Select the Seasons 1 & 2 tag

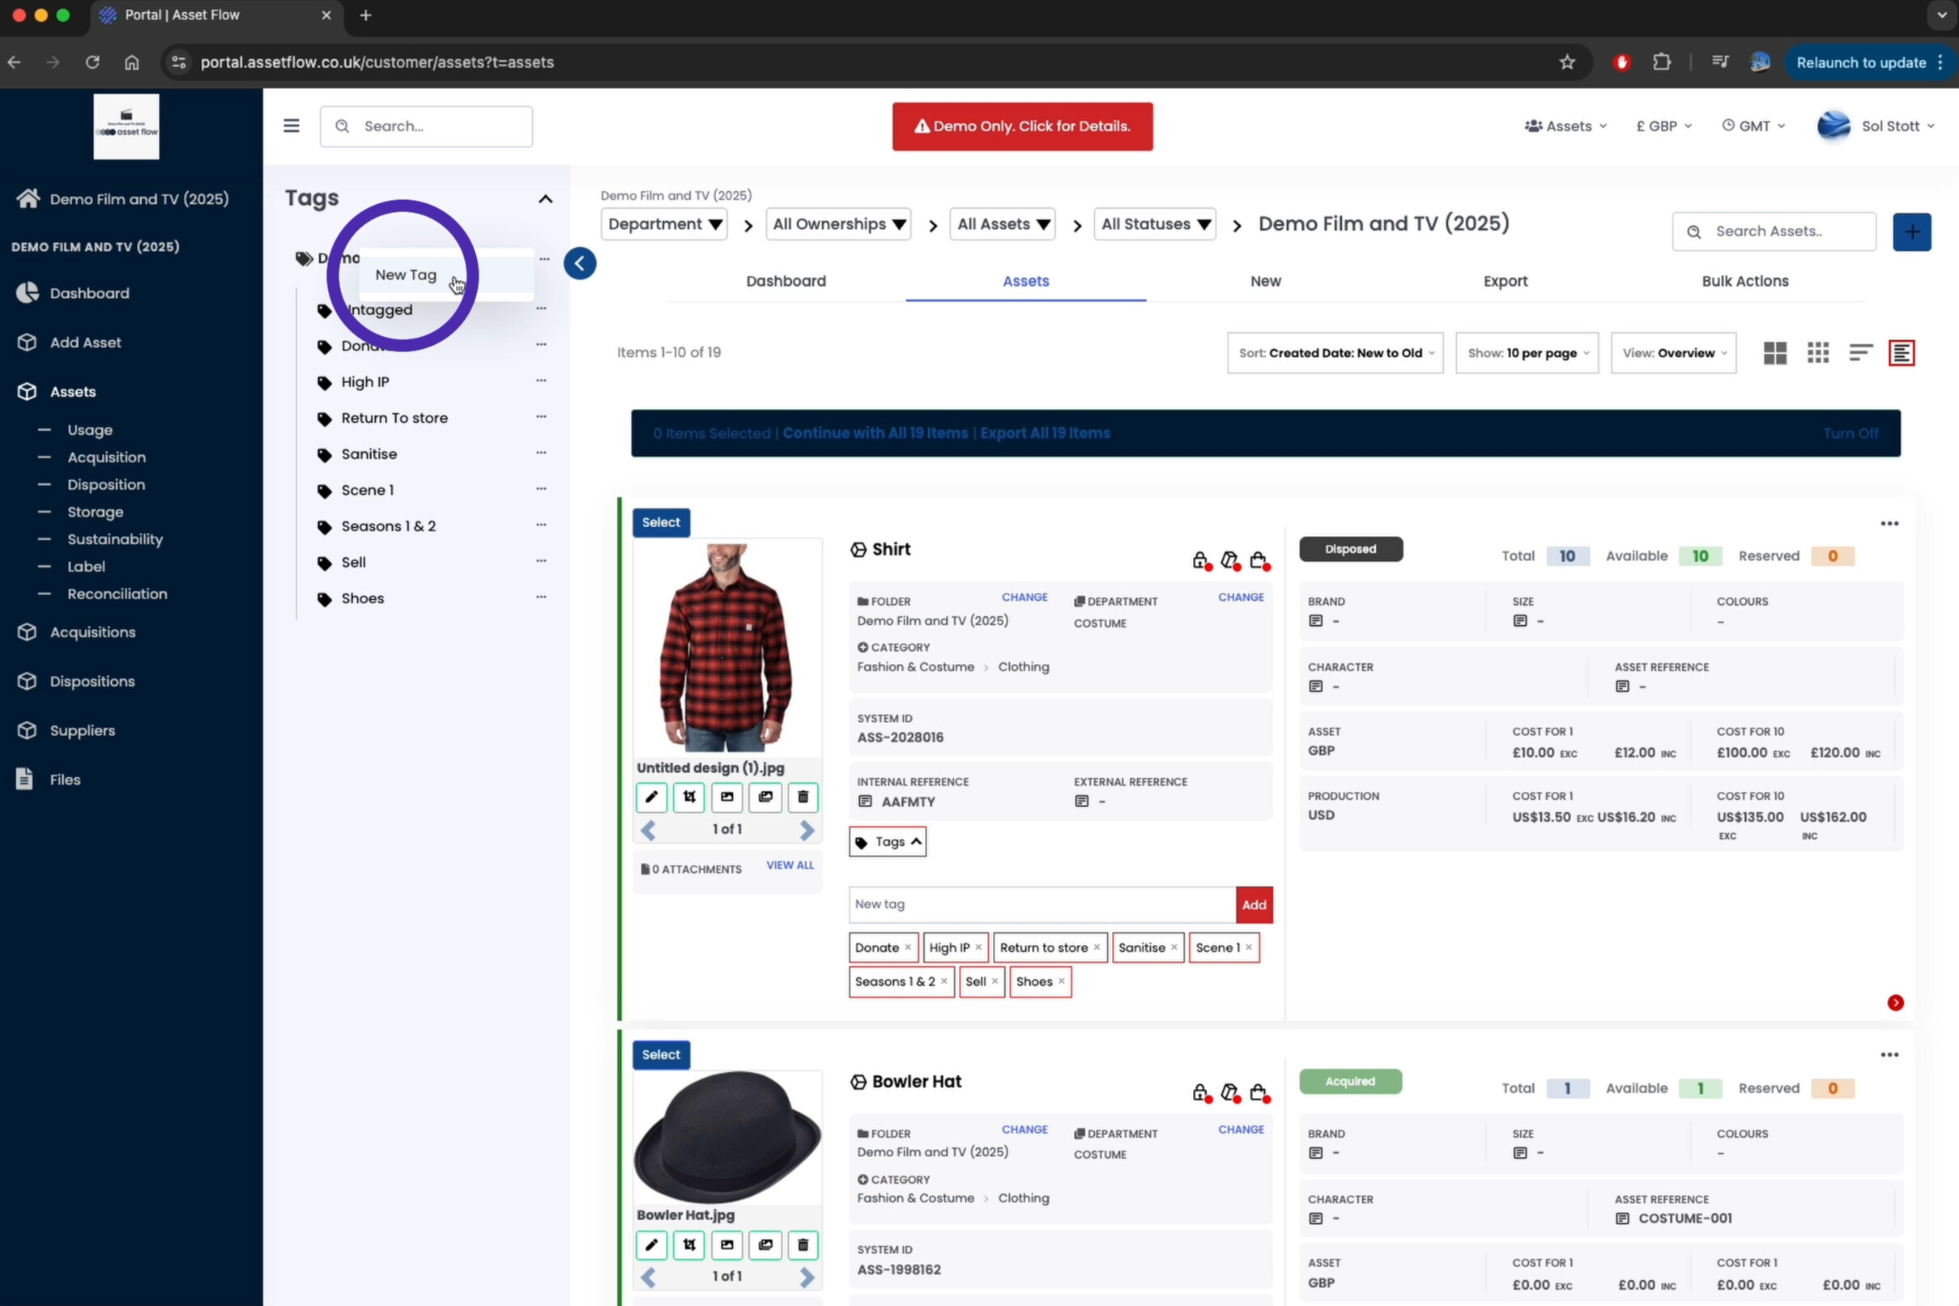(388, 526)
